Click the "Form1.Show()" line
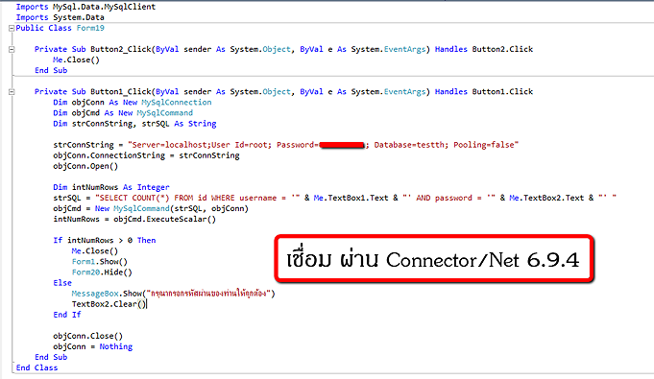Screen dimensions: 654x379 click(100, 261)
